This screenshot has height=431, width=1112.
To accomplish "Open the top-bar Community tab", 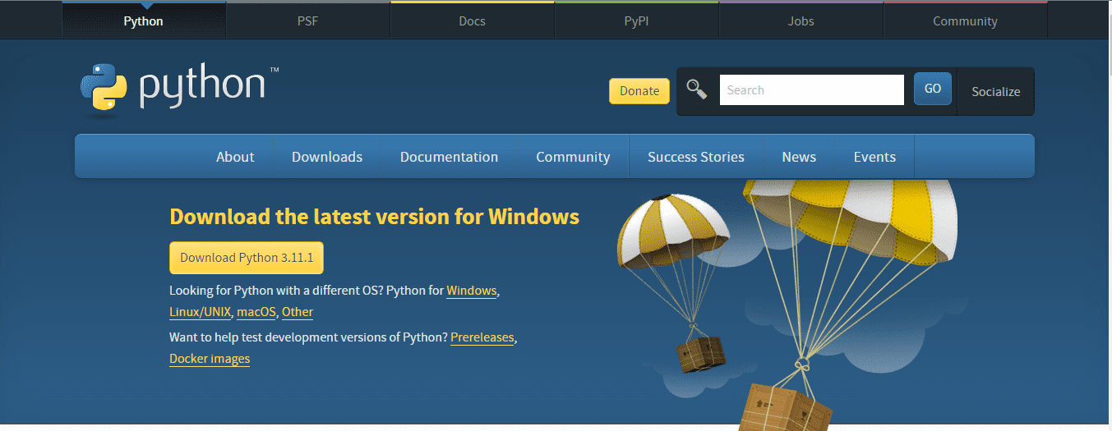I will 965,21.
